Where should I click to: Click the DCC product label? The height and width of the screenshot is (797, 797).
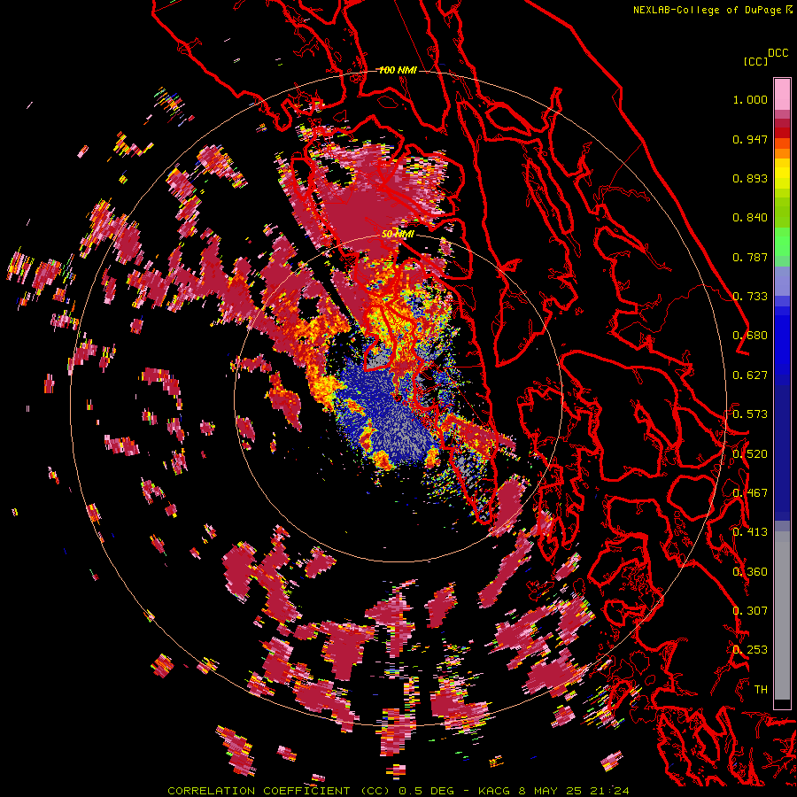click(x=778, y=53)
